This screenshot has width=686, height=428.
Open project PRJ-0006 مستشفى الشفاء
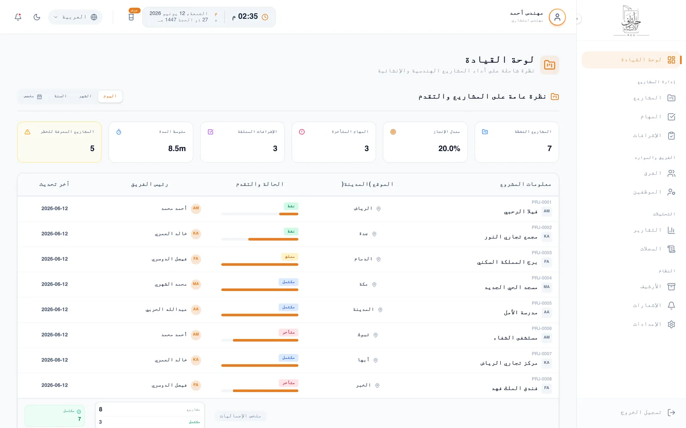click(288, 335)
